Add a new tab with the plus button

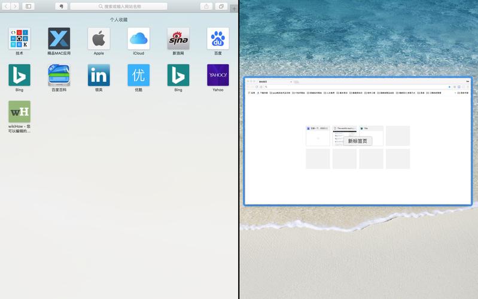point(234,9)
